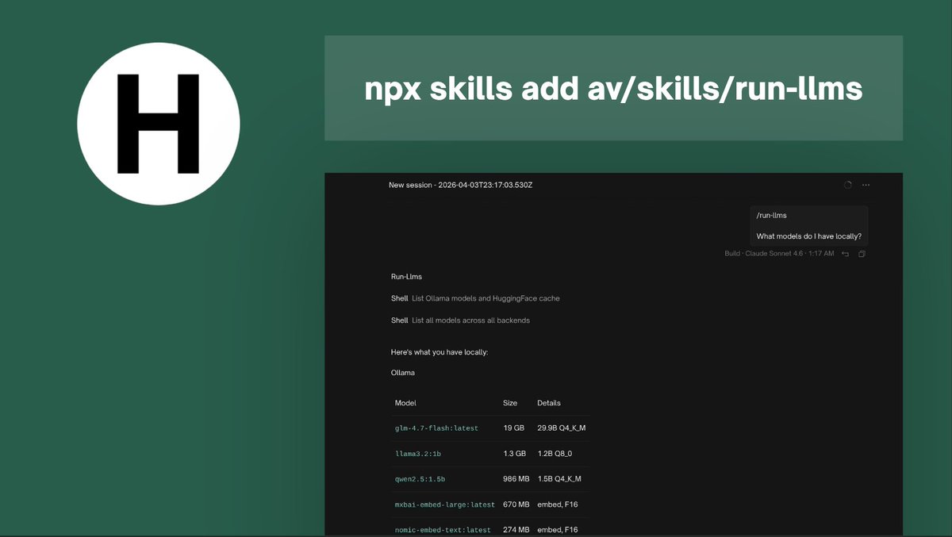Click the copy icon next to the timestamp

pyautogui.click(x=862, y=253)
